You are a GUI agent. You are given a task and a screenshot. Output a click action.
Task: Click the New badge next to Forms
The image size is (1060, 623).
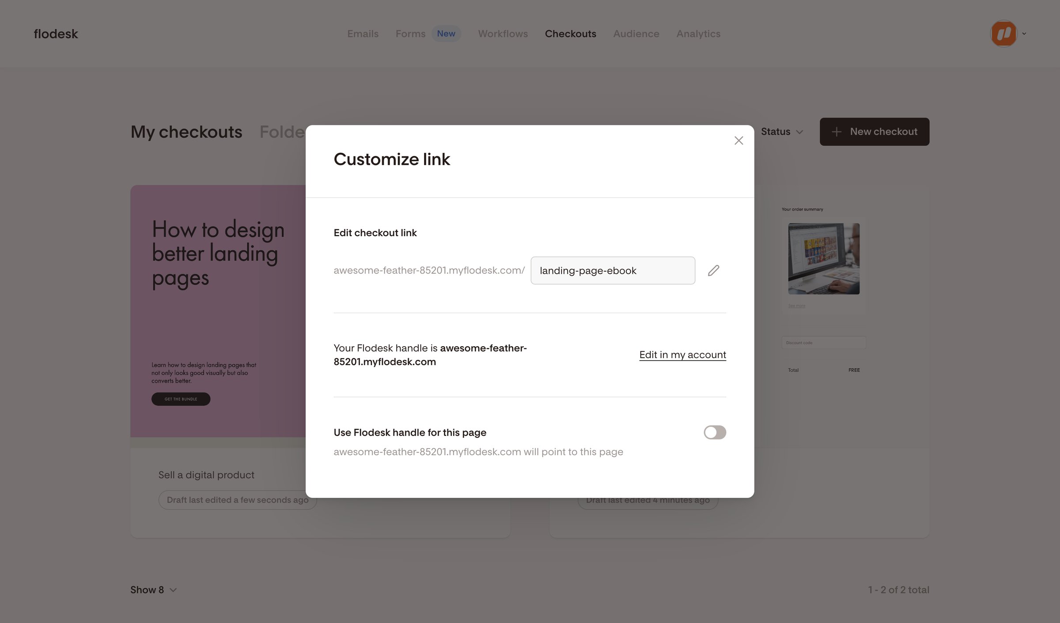click(446, 34)
